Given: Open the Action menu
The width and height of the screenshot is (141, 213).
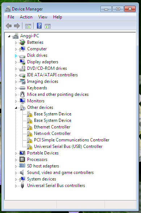Looking at the screenshot, I should (26, 17).
